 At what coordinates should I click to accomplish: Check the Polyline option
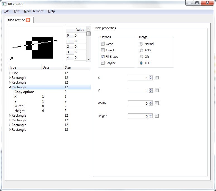point(103,63)
